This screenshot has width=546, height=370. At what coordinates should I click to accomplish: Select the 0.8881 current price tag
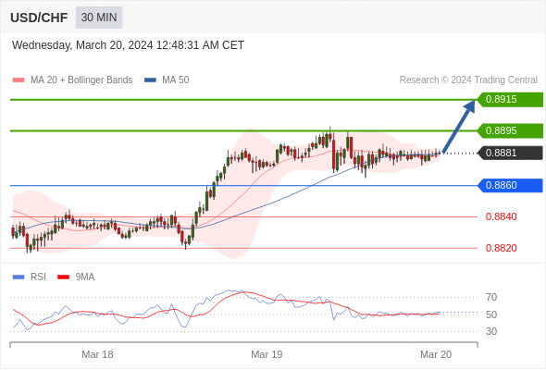(x=510, y=153)
